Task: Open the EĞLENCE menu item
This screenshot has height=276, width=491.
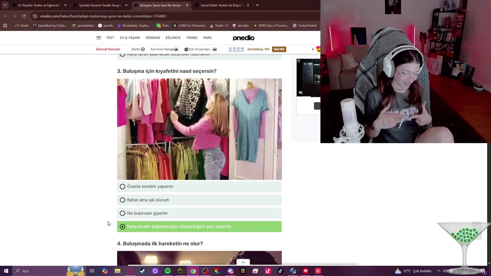Action: click(x=173, y=38)
